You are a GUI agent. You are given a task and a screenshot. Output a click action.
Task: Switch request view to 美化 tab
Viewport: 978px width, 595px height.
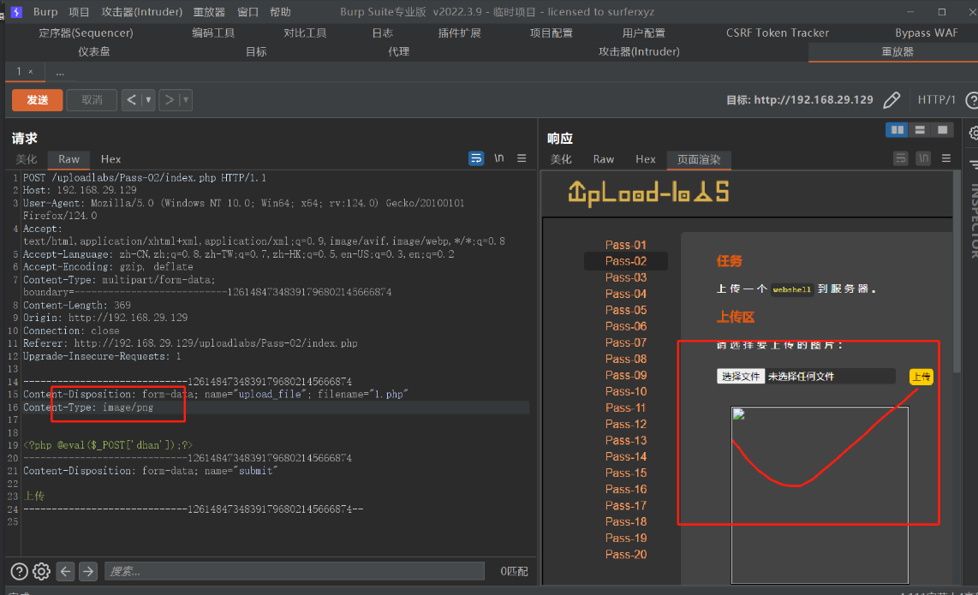(x=27, y=159)
